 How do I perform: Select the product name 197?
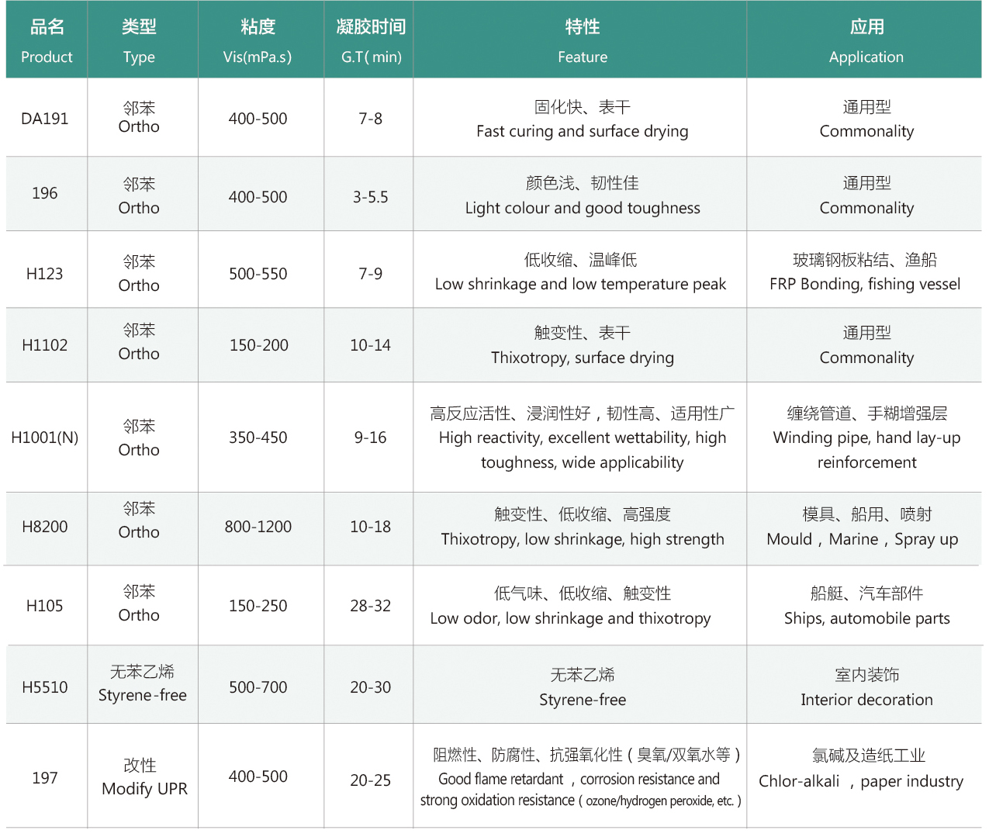click(45, 778)
